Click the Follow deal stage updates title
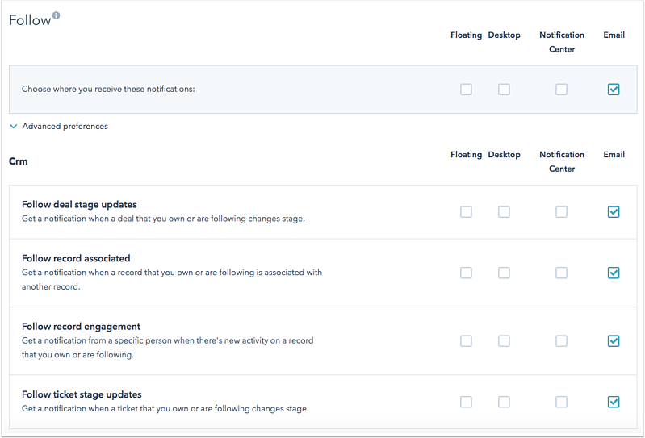Screen dimensions: 645x438 tap(79, 205)
